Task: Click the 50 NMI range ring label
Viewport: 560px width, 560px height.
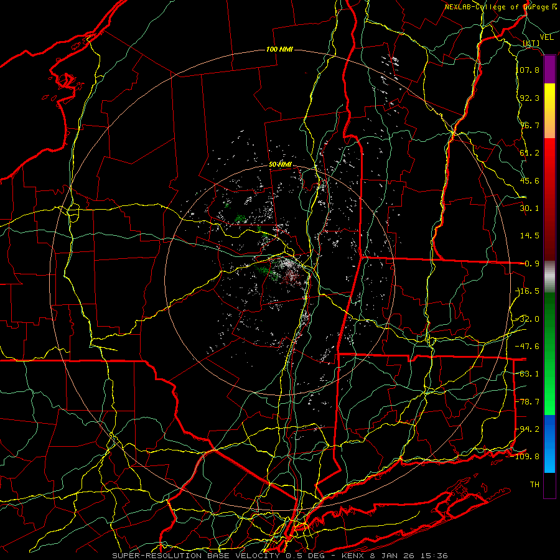Action: pos(281,165)
